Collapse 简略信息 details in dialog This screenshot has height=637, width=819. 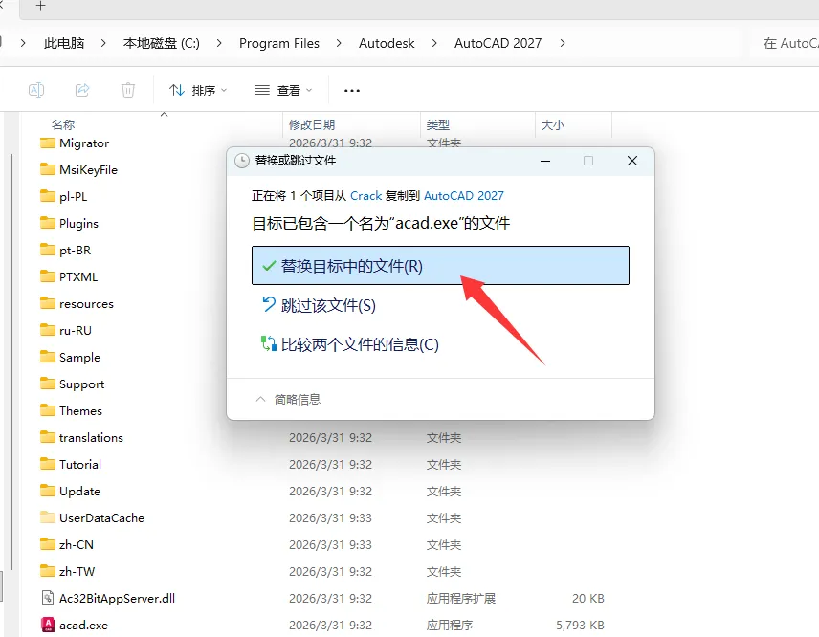288,400
